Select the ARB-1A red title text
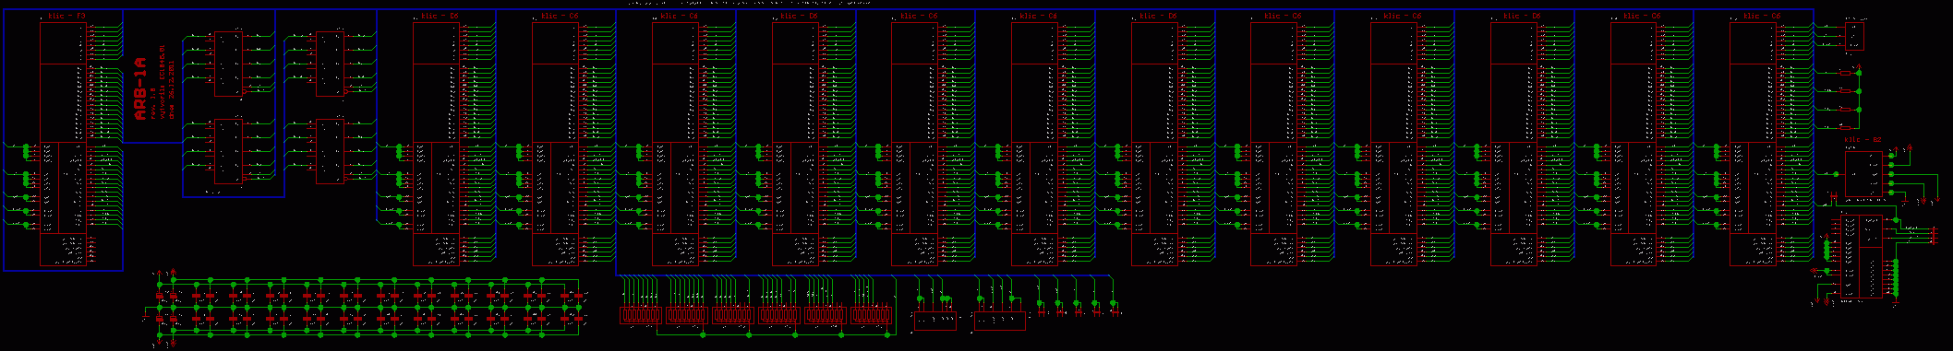 pos(140,89)
